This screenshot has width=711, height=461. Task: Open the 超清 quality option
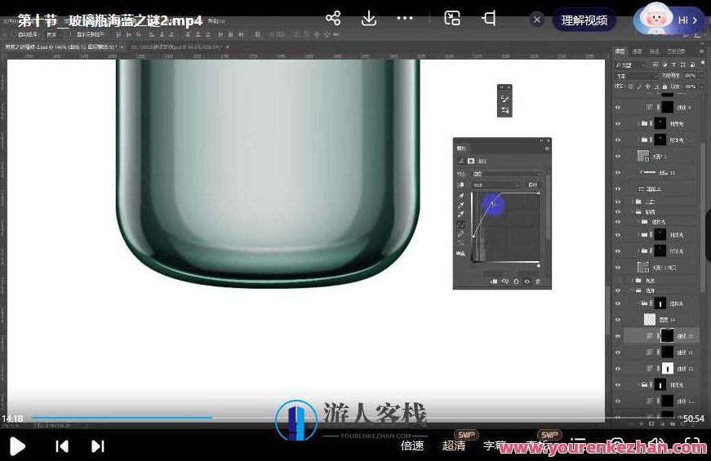point(453,446)
